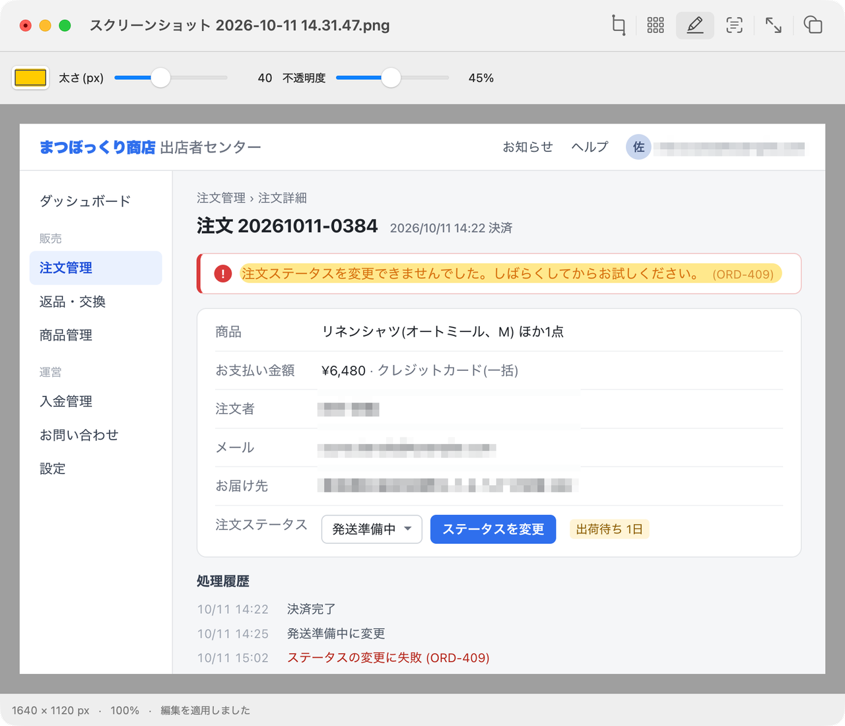Click the 処理履歴 section heading

coord(223,581)
